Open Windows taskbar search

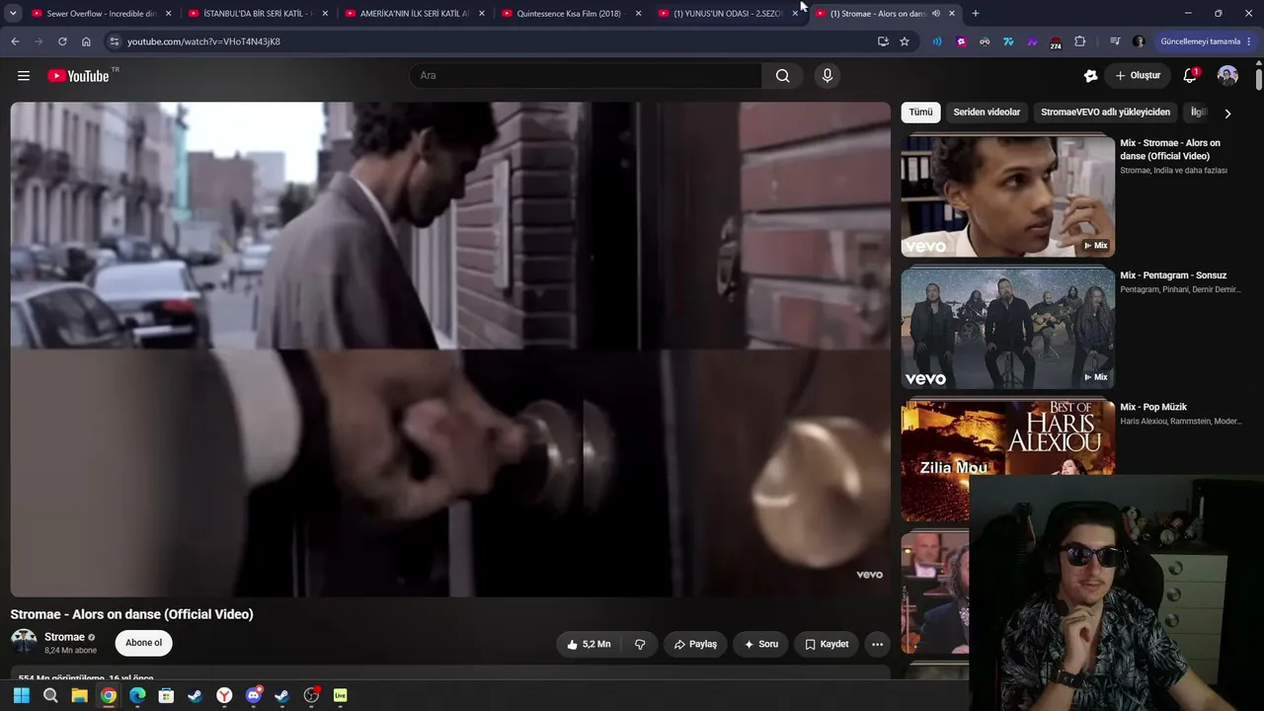point(50,695)
